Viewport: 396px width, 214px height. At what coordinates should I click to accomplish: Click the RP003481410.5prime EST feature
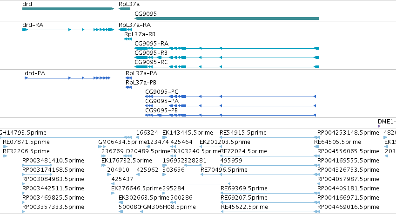(x=37, y=166)
